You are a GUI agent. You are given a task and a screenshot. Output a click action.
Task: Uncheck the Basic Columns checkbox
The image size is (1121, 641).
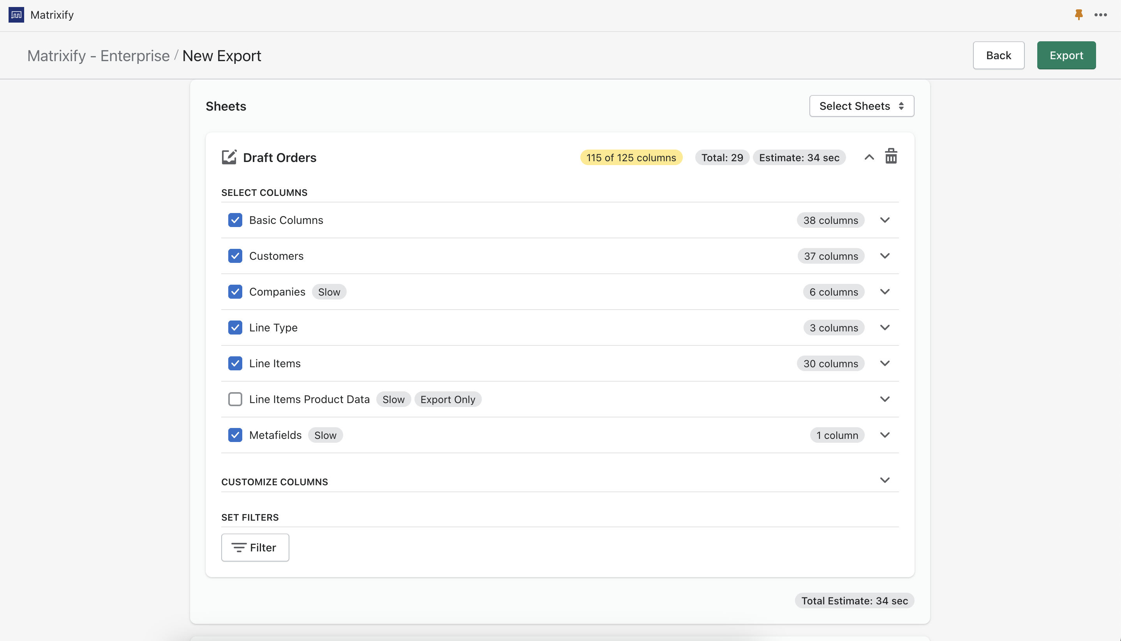pyautogui.click(x=235, y=220)
